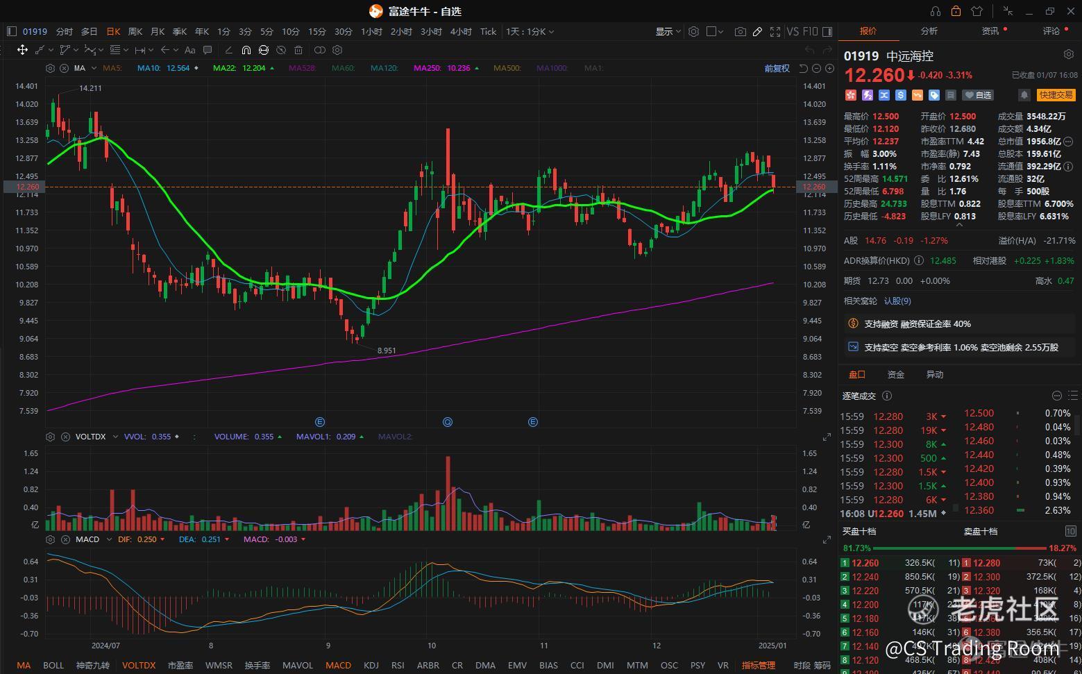Toggle 前复权 price adjustment
Viewport: 1082px width, 674px height.
pyautogui.click(x=777, y=68)
